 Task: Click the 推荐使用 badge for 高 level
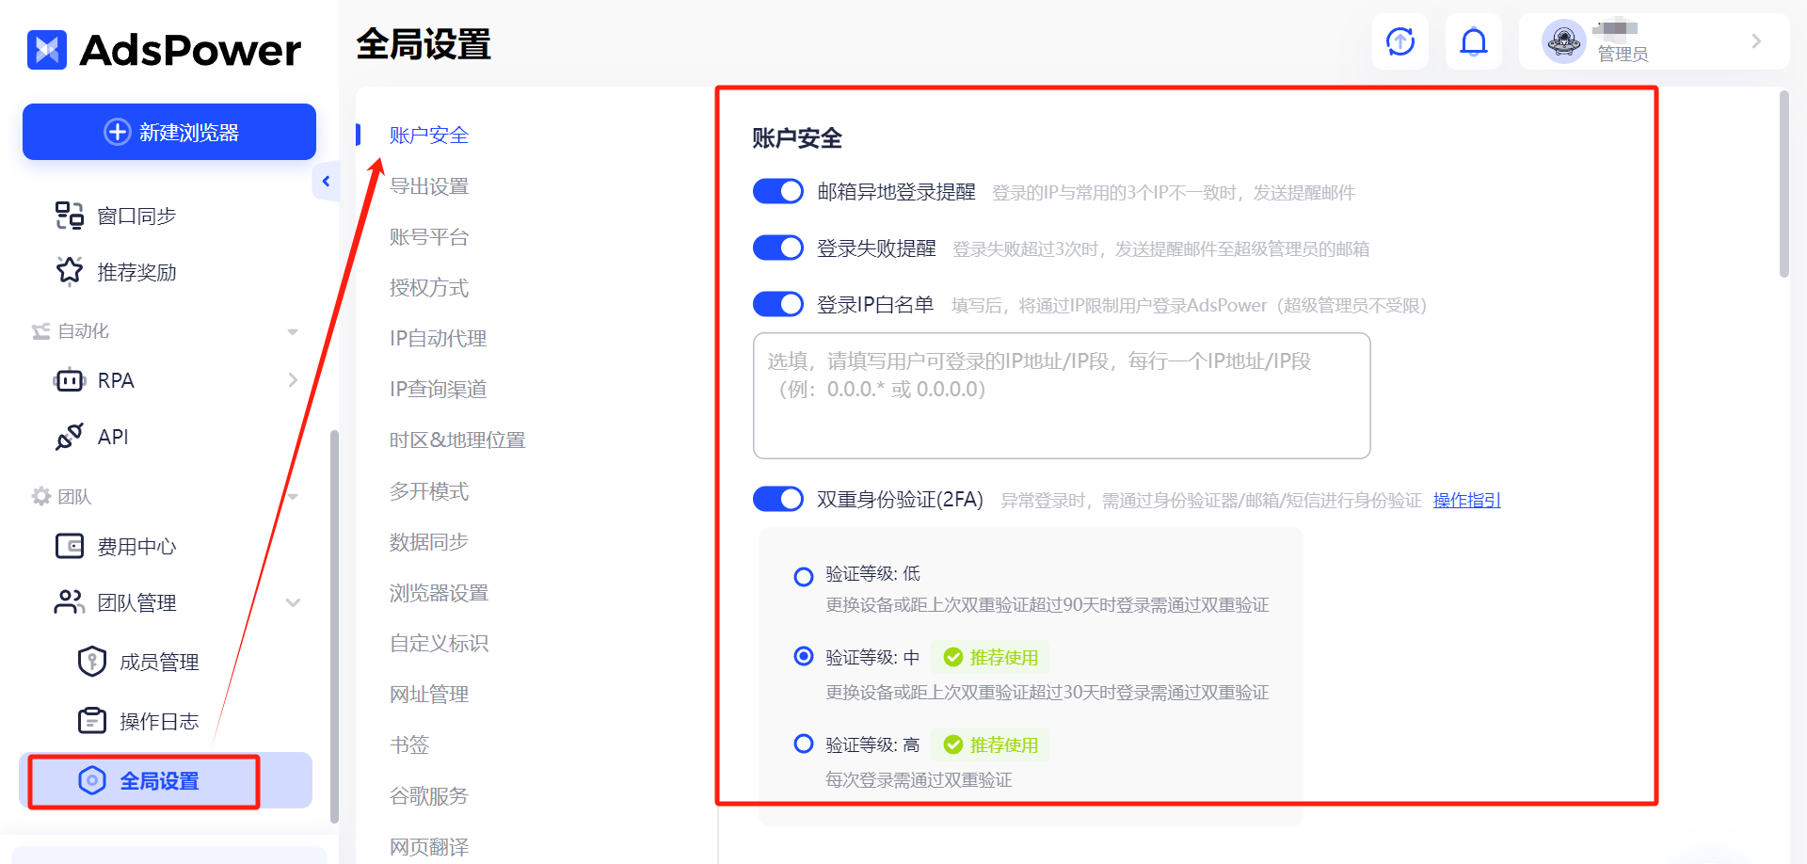pos(991,744)
